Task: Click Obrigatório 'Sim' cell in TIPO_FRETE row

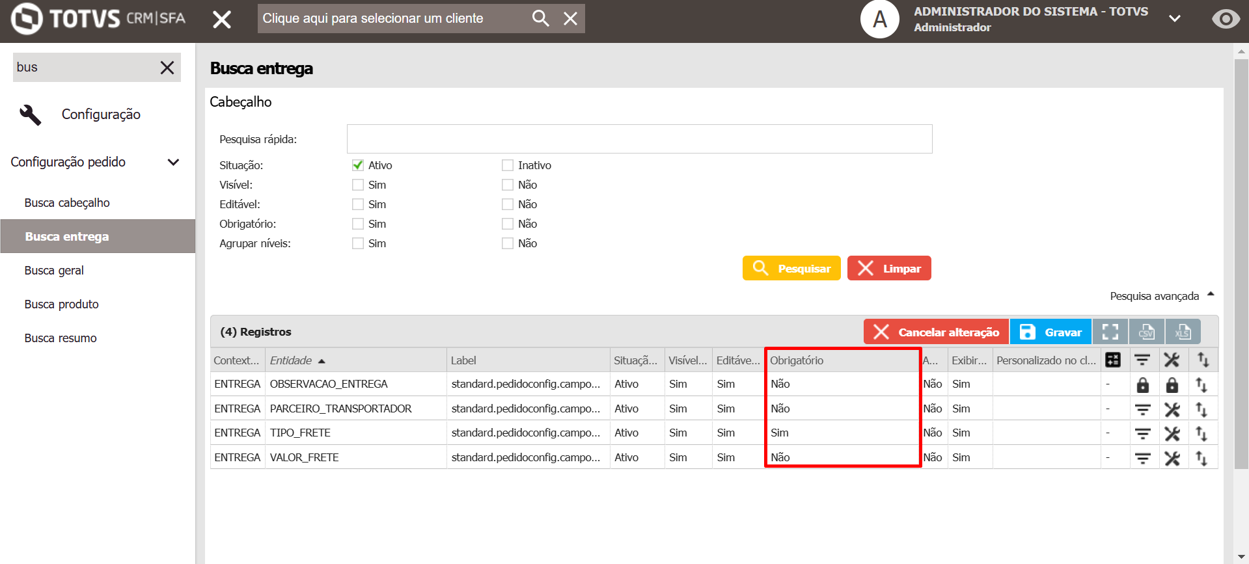Action: click(842, 433)
